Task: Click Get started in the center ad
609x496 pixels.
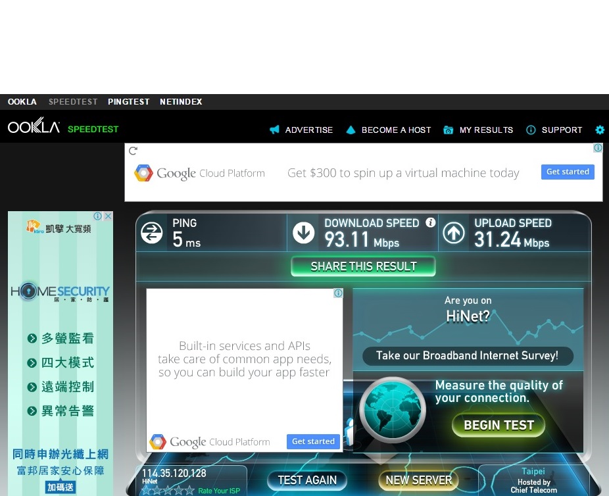Action: pyautogui.click(x=313, y=441)
